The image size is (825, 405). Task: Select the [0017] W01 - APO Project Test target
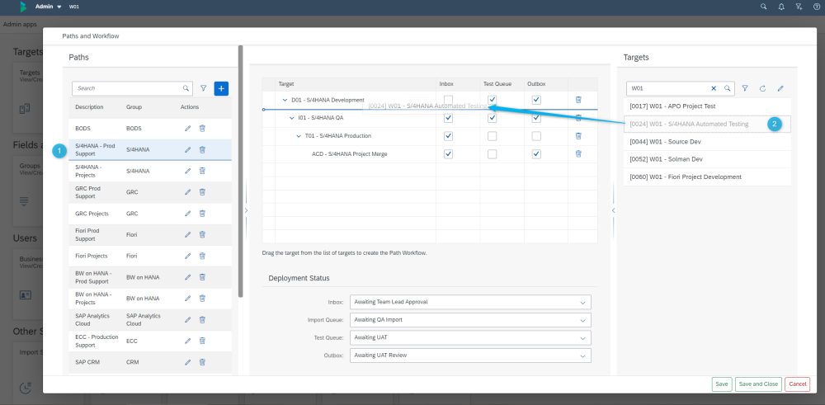tap(707, 106)
